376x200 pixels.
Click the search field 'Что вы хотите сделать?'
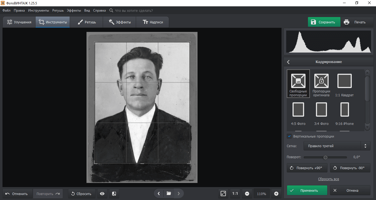coord(134,10)
